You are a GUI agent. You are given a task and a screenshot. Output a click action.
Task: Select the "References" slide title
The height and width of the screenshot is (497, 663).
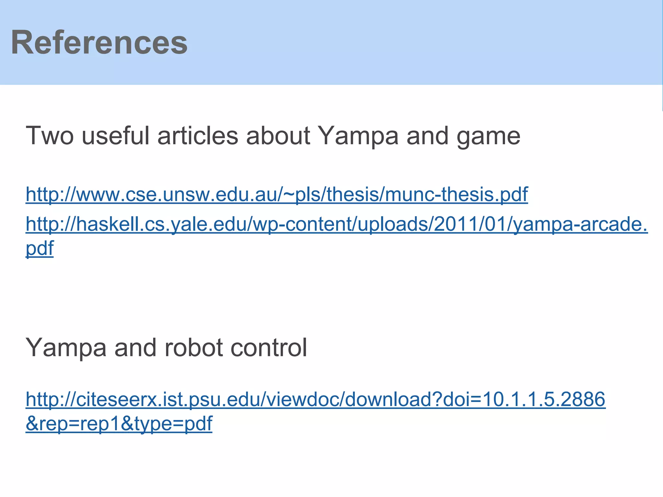click(x=99, y=42)
